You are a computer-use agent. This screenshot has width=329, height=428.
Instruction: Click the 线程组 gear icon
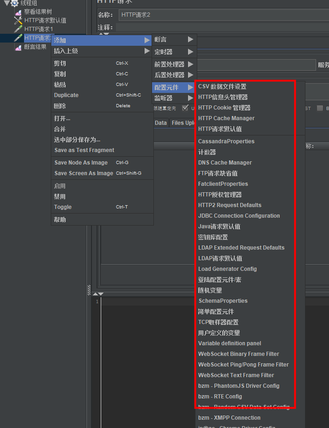coord(14,3)
